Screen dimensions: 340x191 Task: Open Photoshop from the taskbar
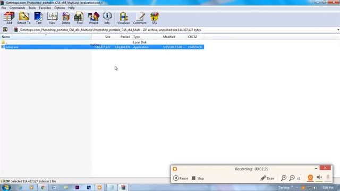pos(89,187)
